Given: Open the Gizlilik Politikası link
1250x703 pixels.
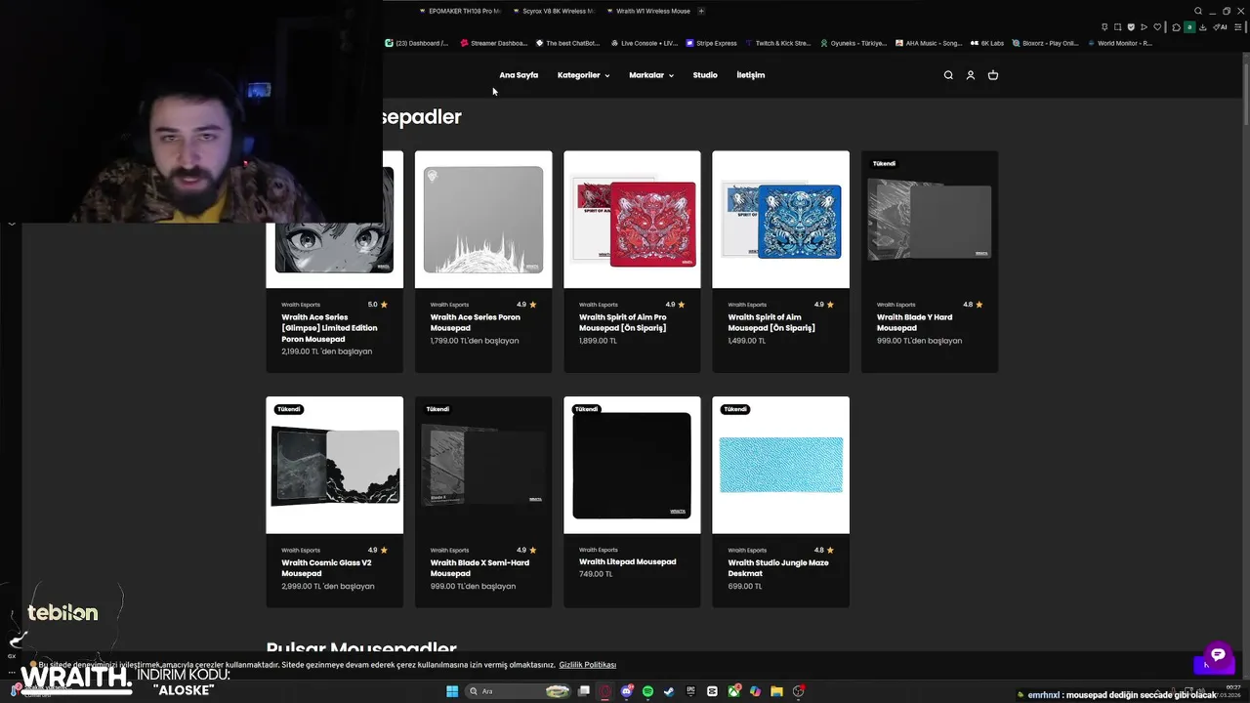Looking at the screenshot, I should 588,665.
